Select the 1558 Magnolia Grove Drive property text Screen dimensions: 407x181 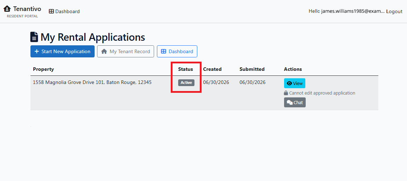point(92,83)
